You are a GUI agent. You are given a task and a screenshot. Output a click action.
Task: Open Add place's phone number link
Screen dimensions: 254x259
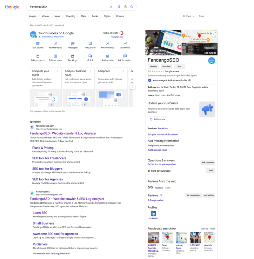click(x=161, y=145)
